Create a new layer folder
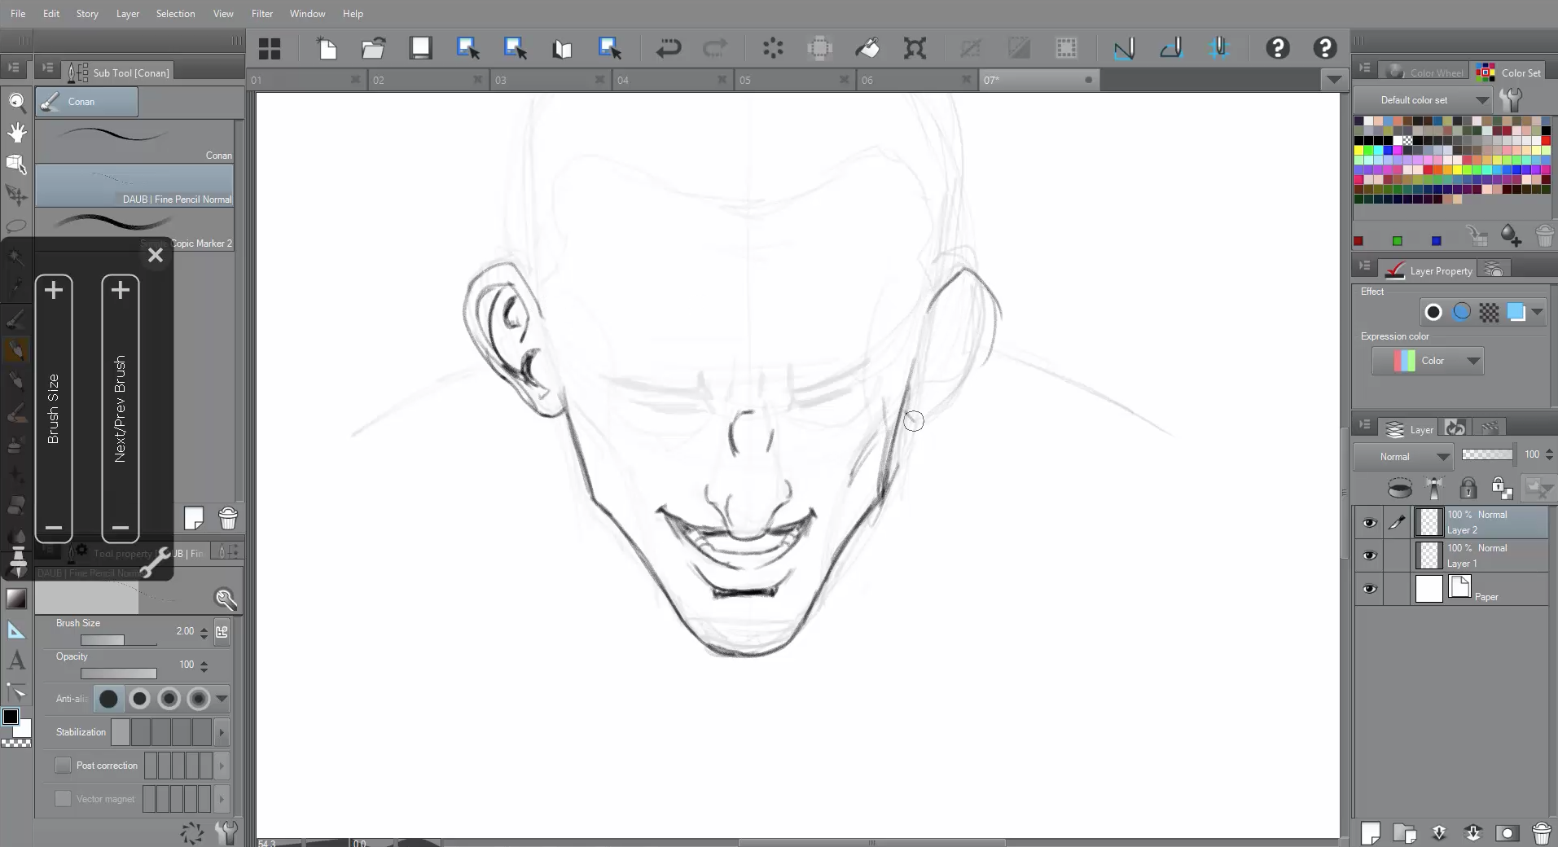 (x=1404, y=833)
